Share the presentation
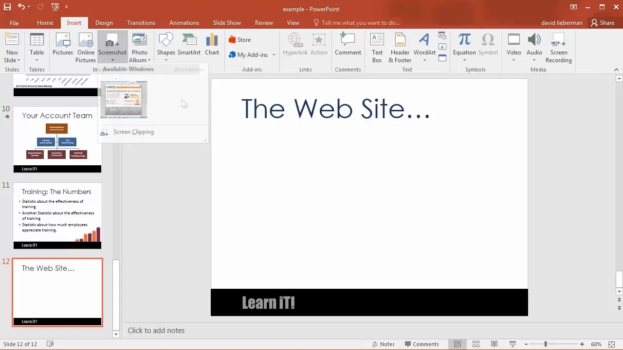Viewport: 623px width, 350px height. point(603,23)
